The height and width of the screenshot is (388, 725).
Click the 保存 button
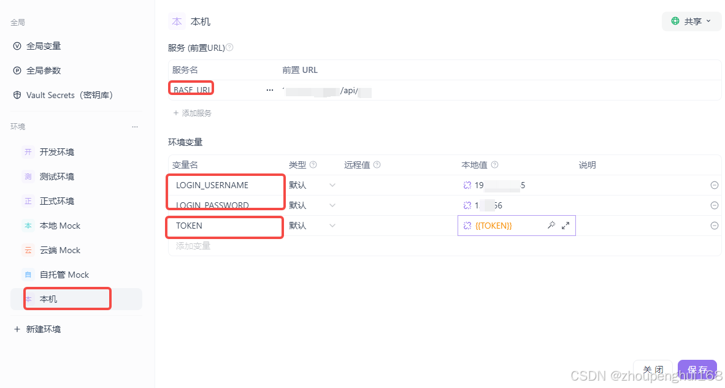(x=697, y=370)
